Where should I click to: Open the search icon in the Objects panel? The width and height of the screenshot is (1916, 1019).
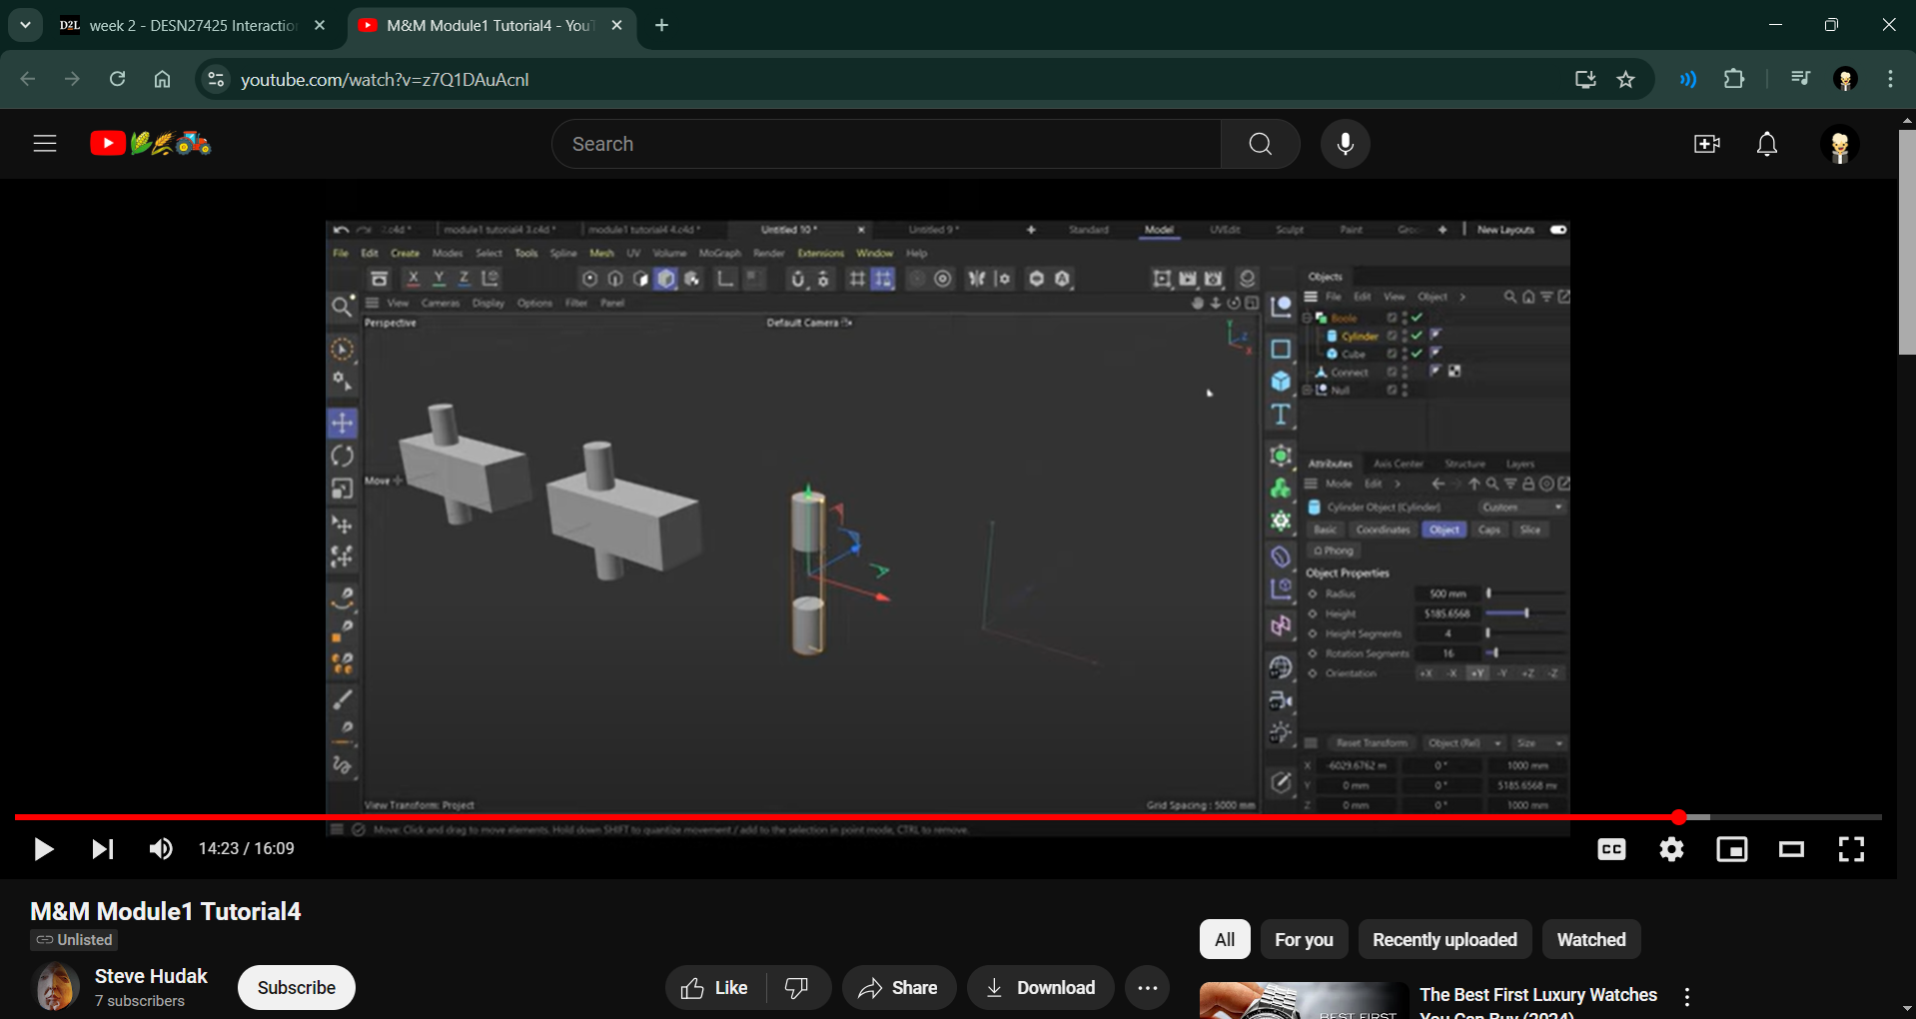[x=1510, y=297]
